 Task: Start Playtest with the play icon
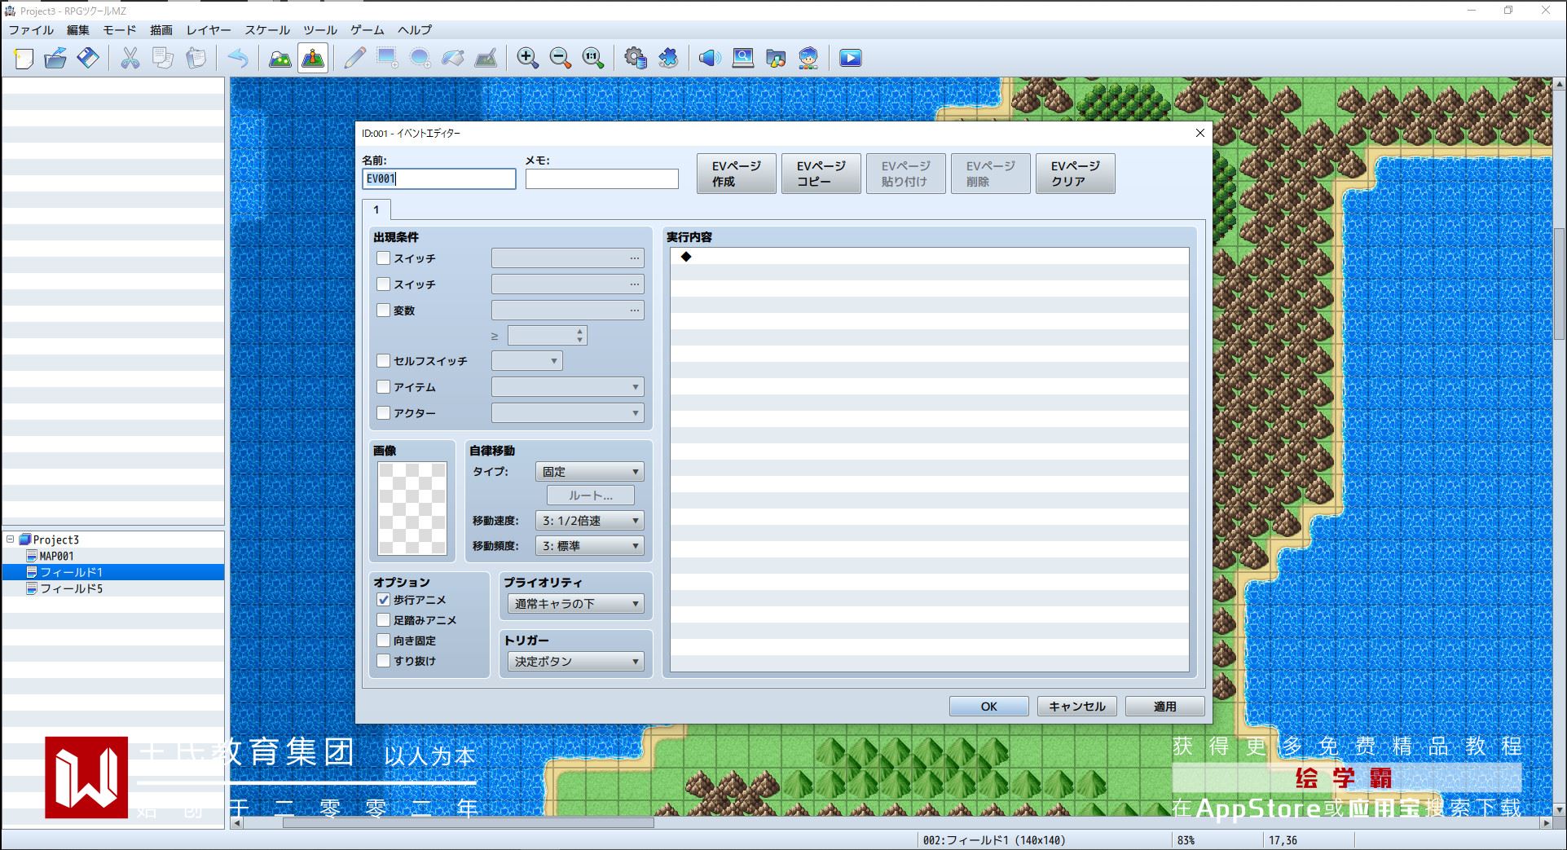(851, 58)
